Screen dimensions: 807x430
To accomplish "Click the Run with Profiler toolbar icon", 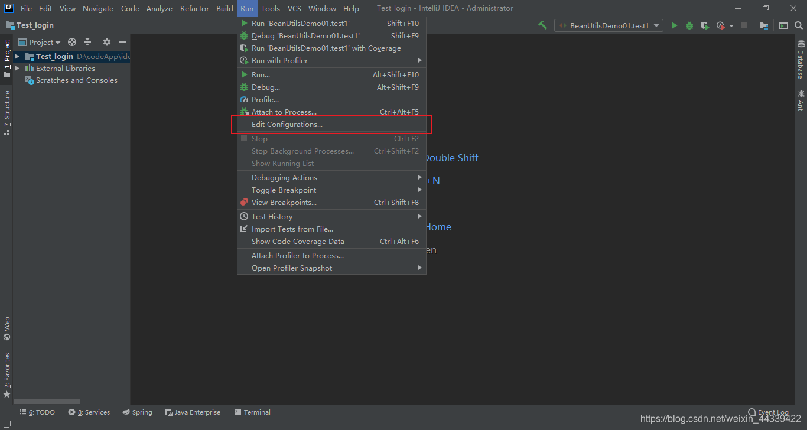I will (x=720, y=25).
